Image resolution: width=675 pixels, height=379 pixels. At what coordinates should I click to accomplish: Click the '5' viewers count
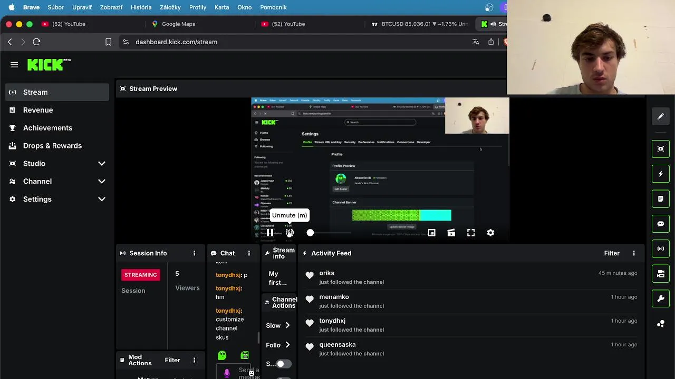coord(177,274)
